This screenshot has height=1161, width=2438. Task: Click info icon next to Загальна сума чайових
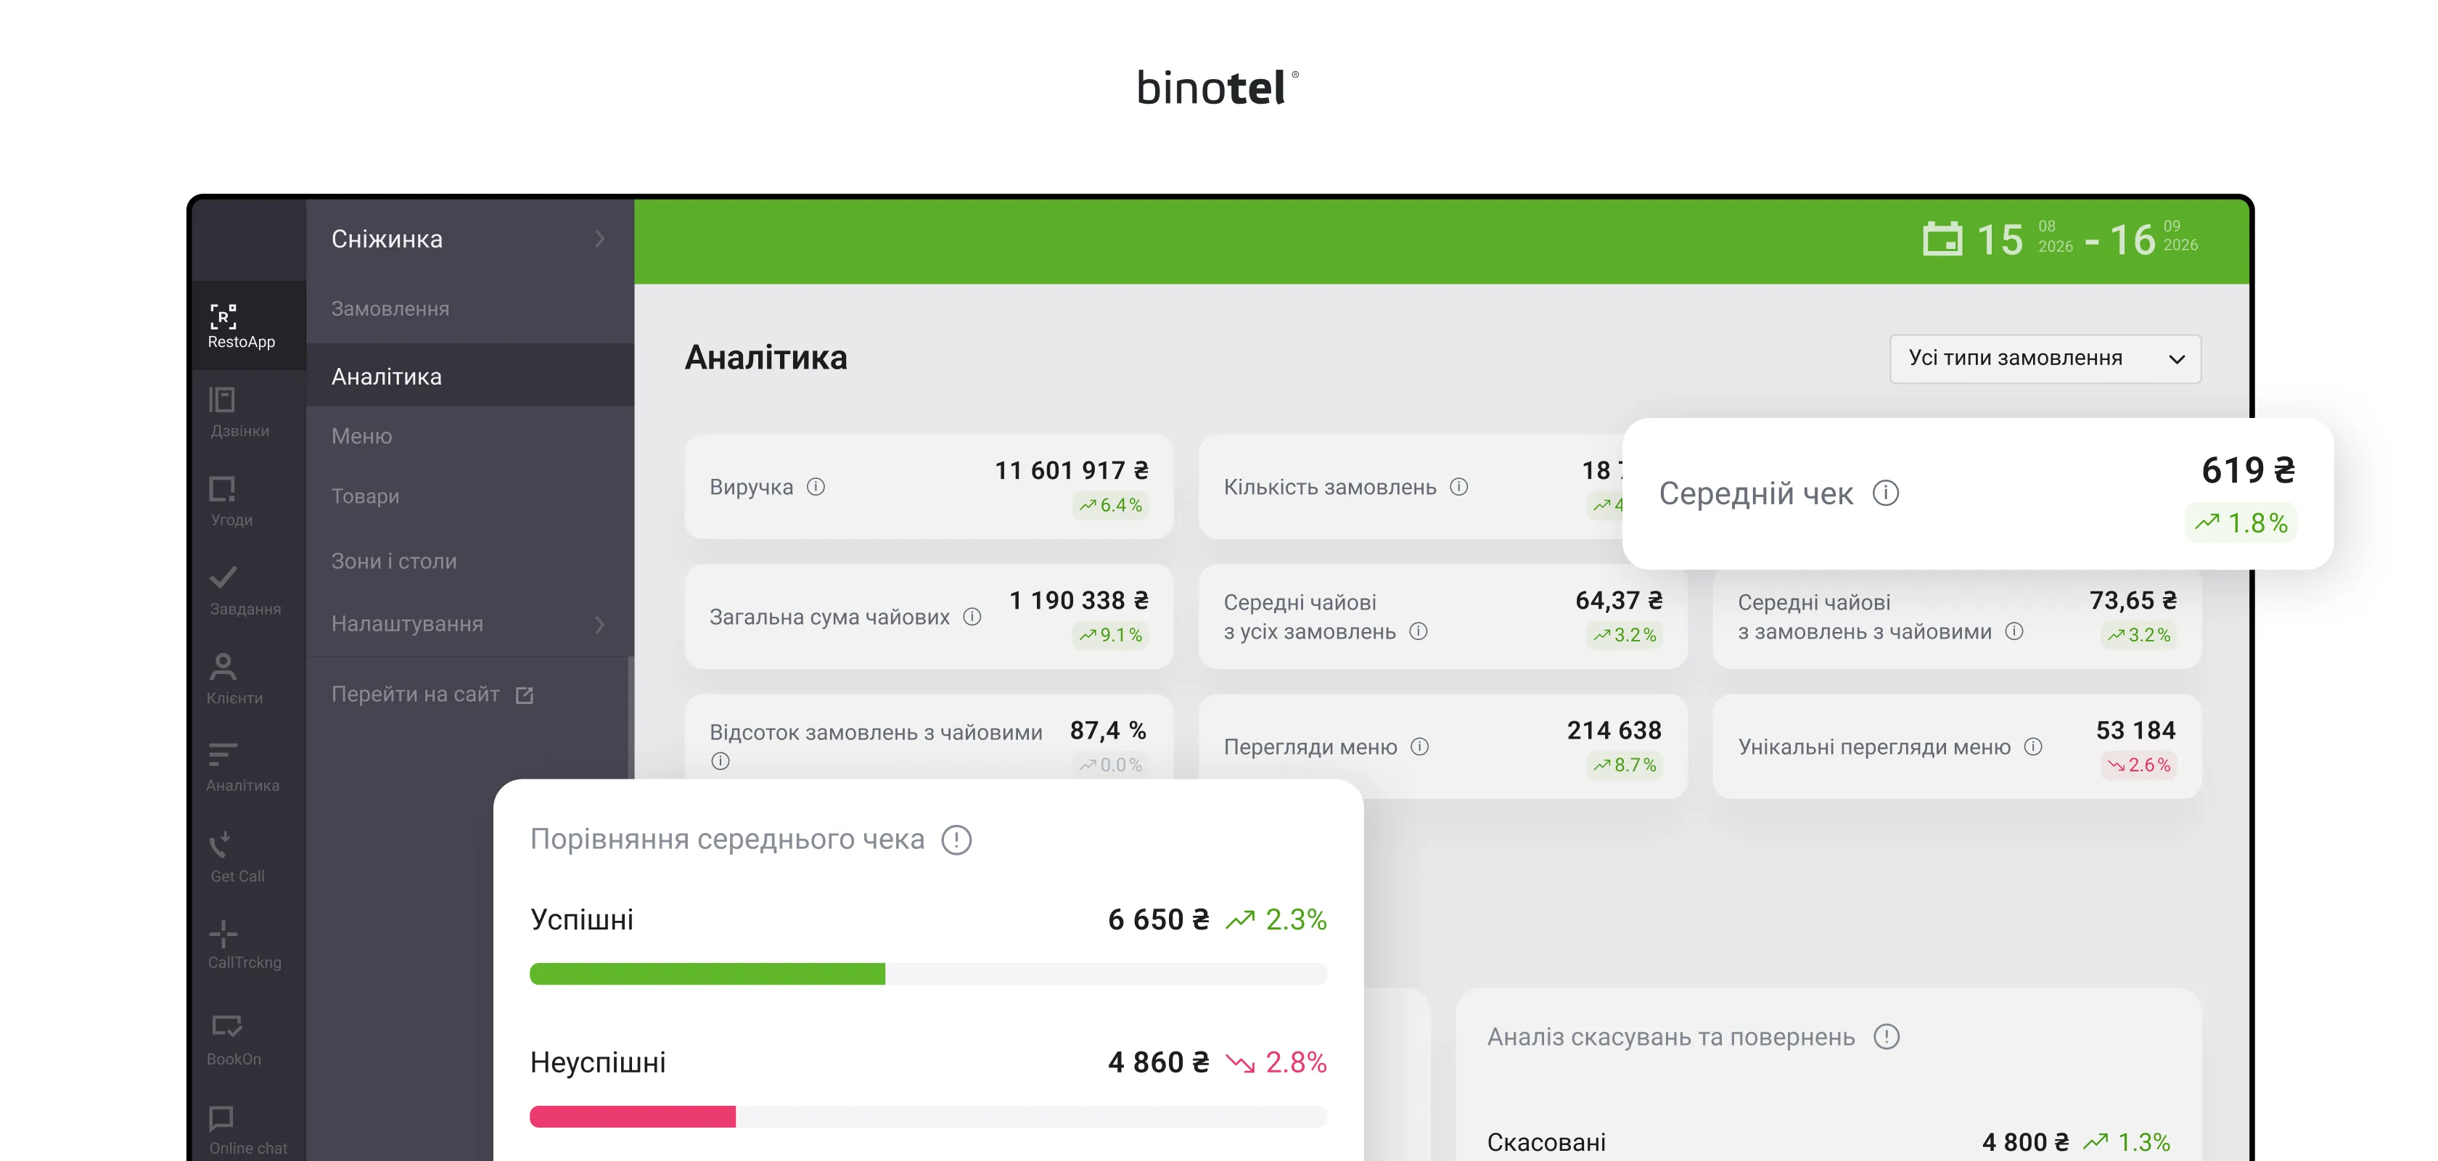pos(972,617)
